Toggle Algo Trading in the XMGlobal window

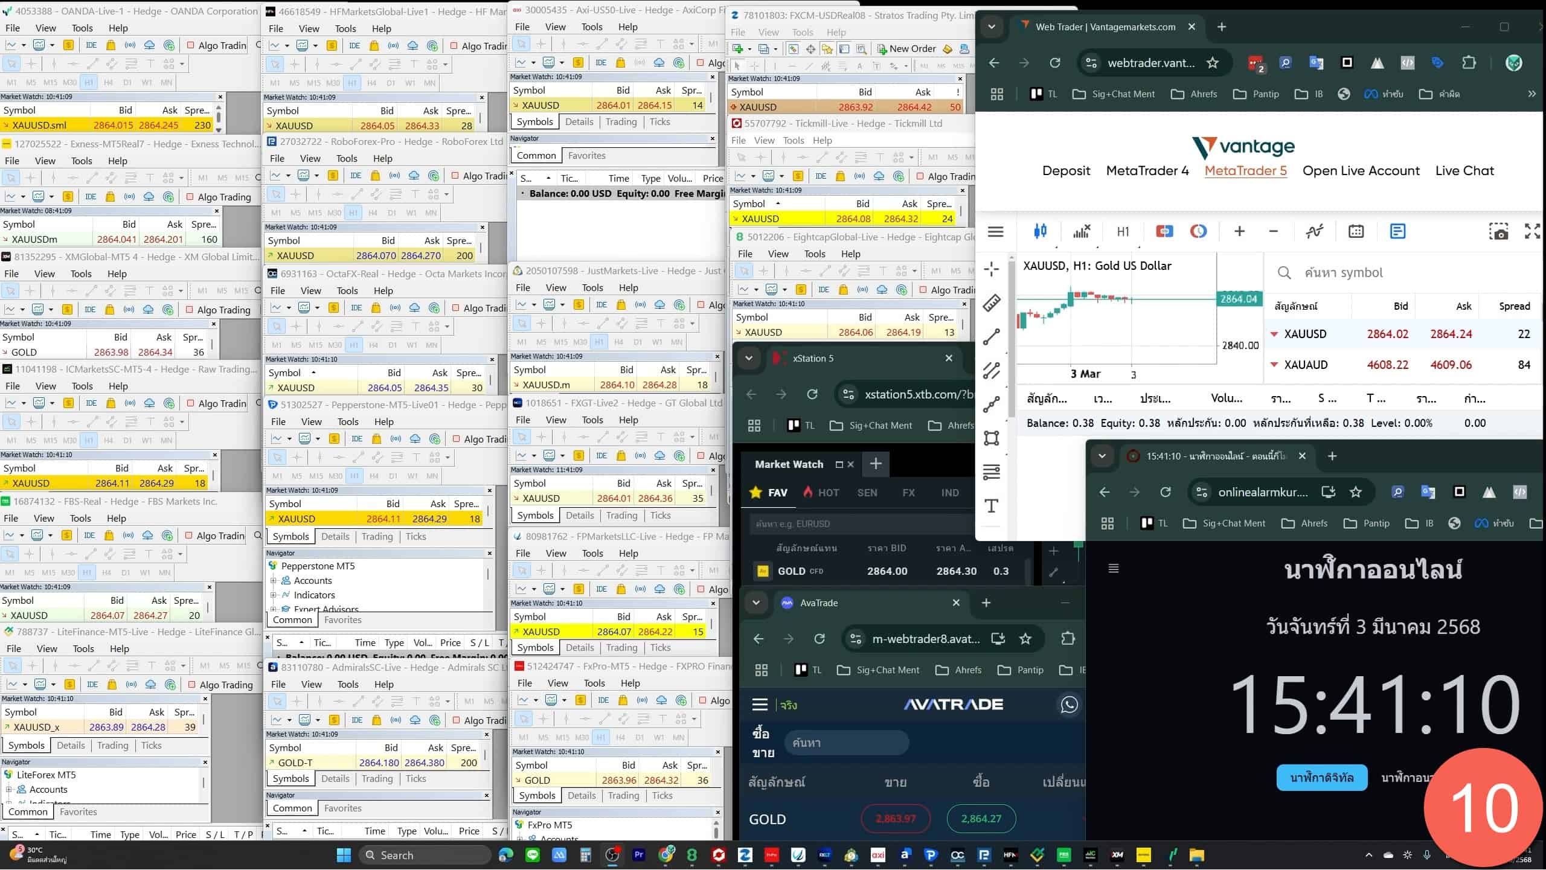(218, 310)
